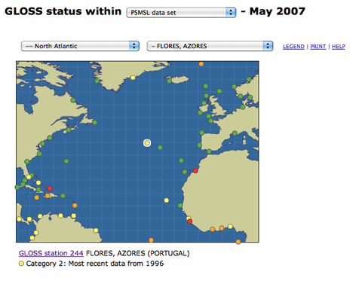
Task: Select the highlighted Flores, Azores station marker
Action: [x=147, y=143]
